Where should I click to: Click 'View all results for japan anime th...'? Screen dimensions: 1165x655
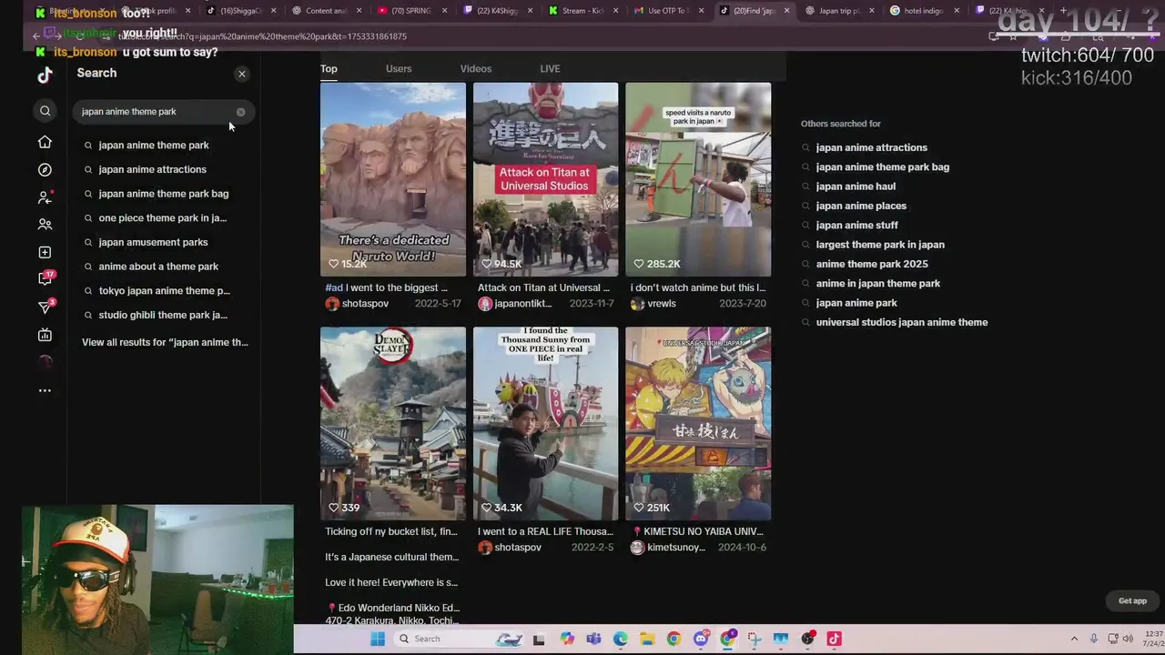pos(165,342)
